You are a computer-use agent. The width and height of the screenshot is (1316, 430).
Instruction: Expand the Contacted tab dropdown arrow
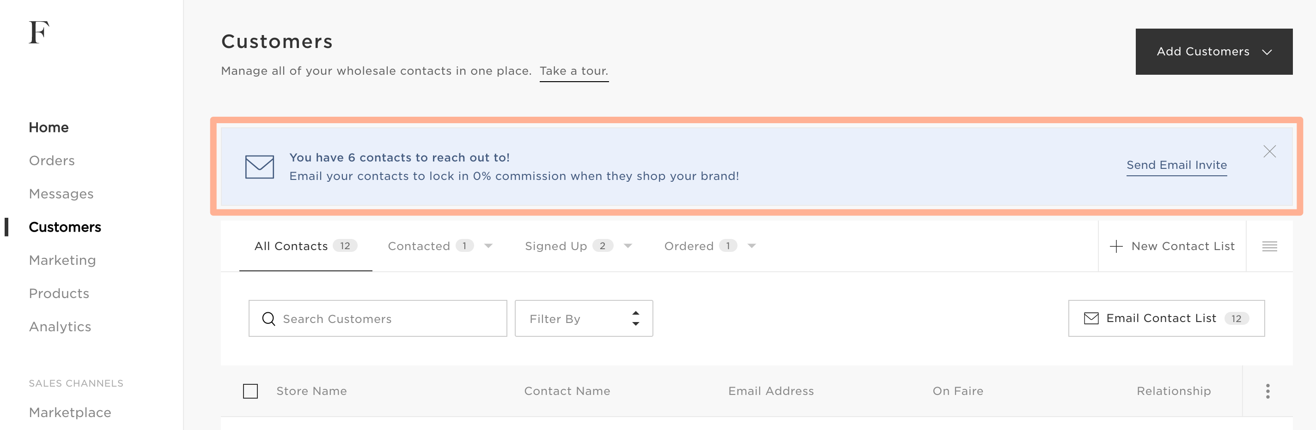point(488,246)
